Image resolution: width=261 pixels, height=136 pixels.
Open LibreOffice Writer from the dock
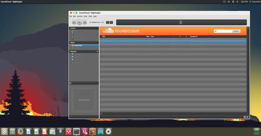[x=28, y=132]
